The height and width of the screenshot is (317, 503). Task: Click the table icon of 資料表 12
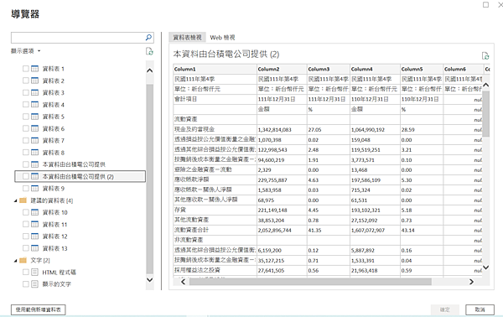coord(34,236)
